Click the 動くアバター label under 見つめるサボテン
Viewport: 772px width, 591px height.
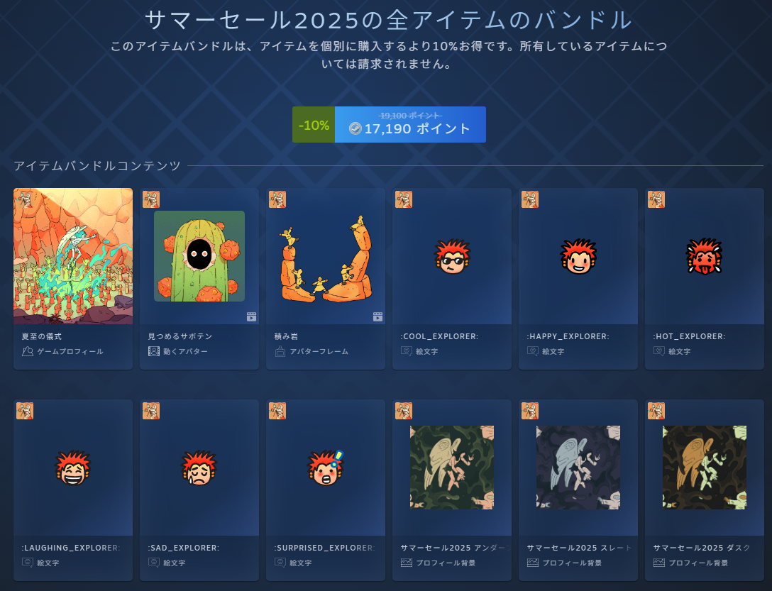pyautogui.click(x=186, y=351)
